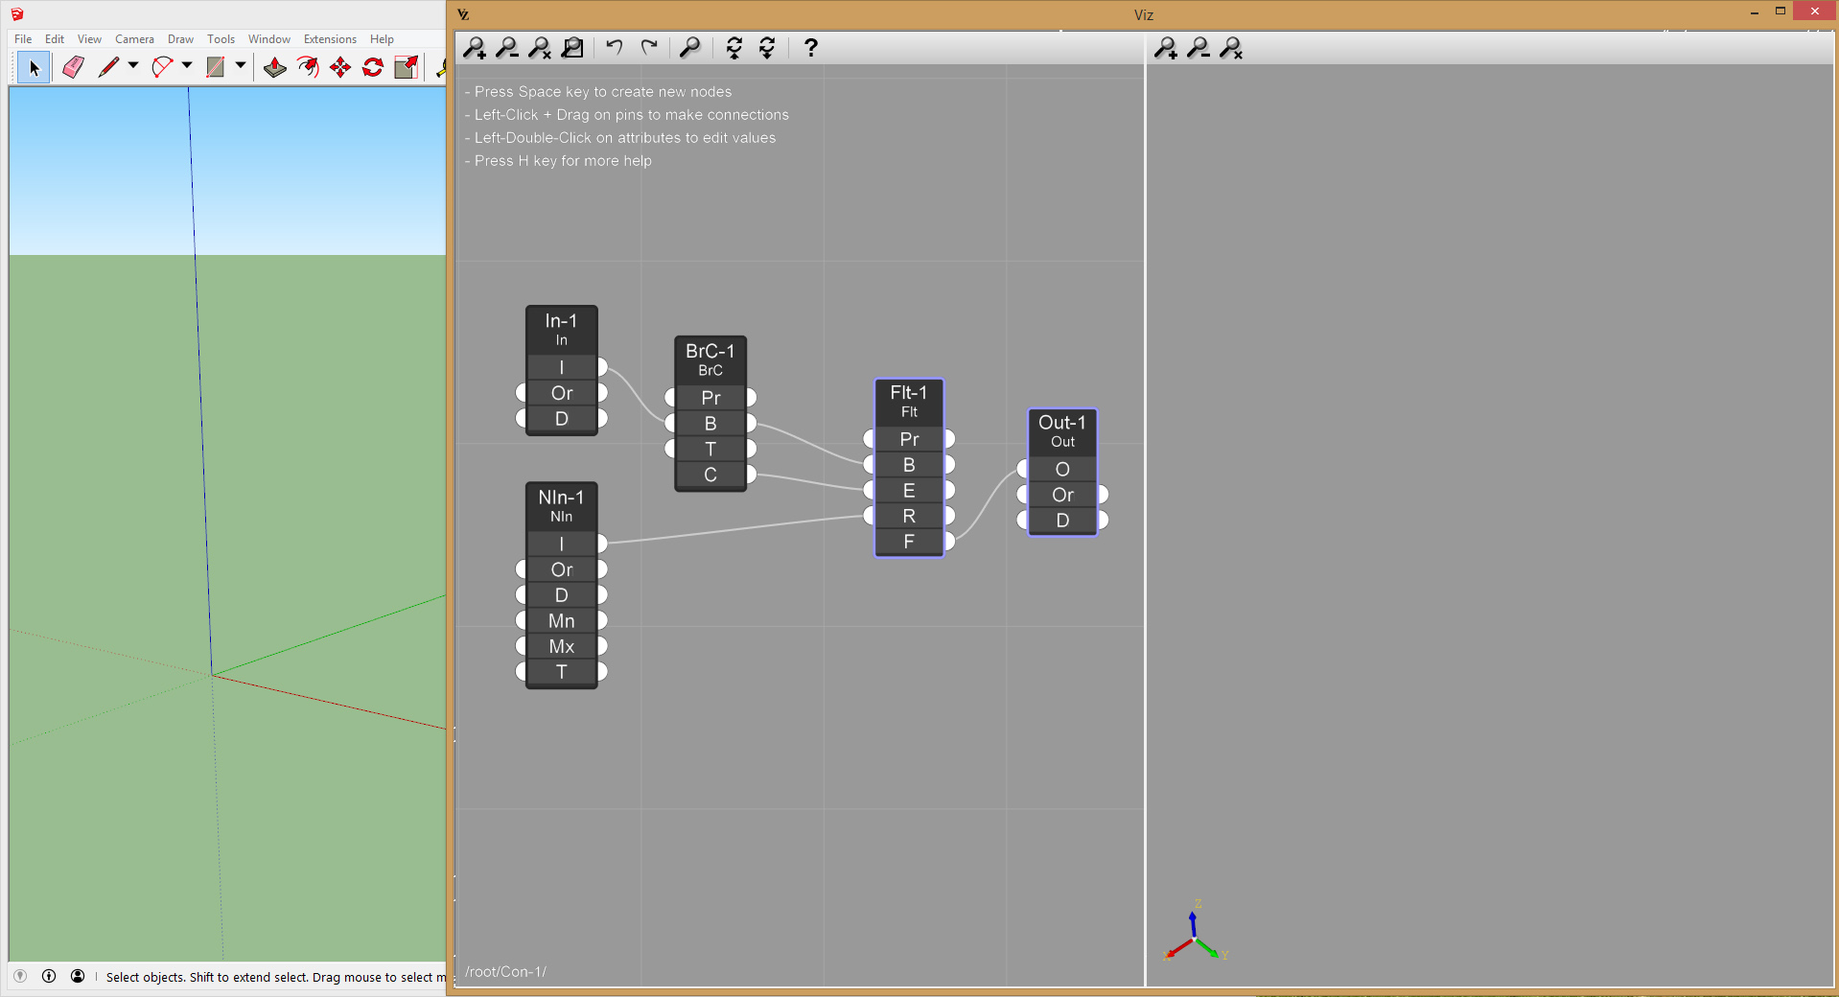Click the Mx attribute on NIn-1 node
This screenshot has height=997, width=1839.
click(x=562, y=646)
